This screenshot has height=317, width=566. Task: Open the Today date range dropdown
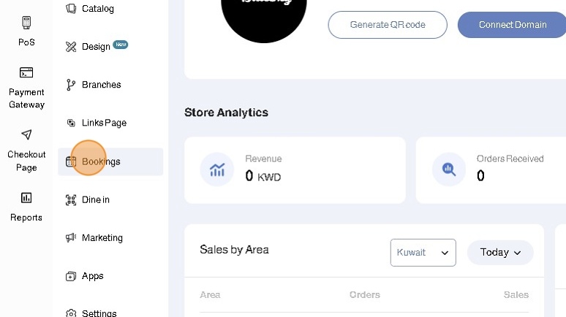pos(500,253)
